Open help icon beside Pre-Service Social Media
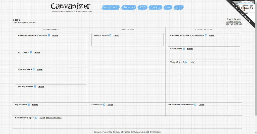This screenshot has height=134, width=257. click(x=31, y=52)
